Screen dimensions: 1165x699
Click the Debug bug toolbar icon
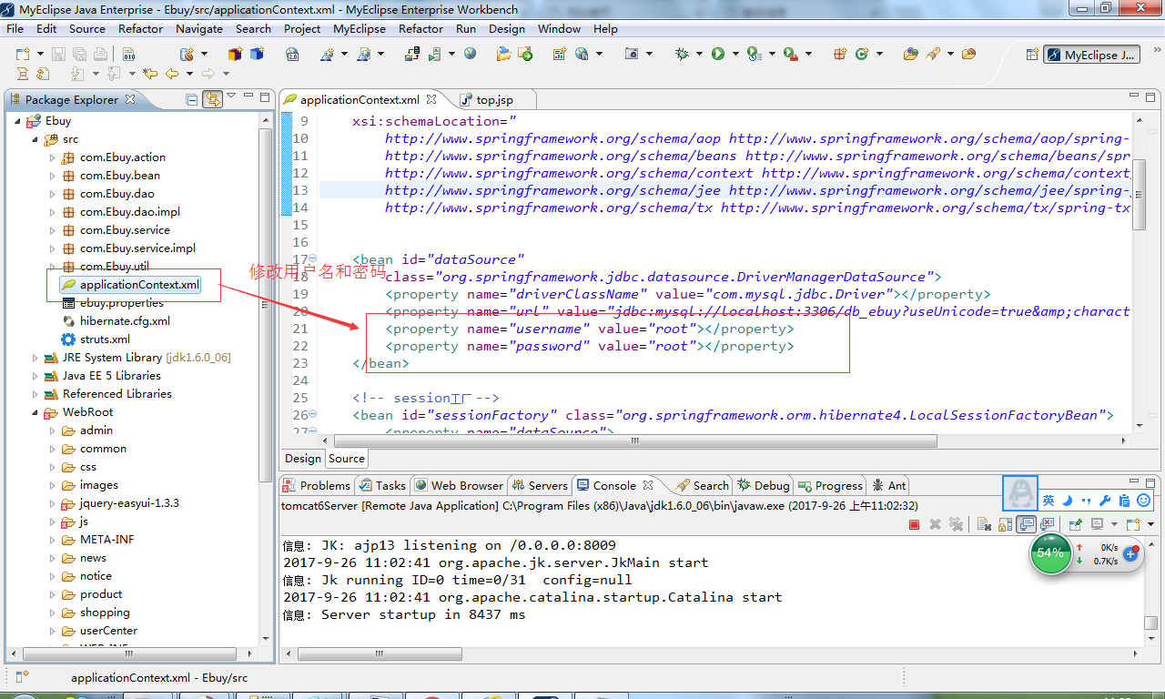click(682, 55)
